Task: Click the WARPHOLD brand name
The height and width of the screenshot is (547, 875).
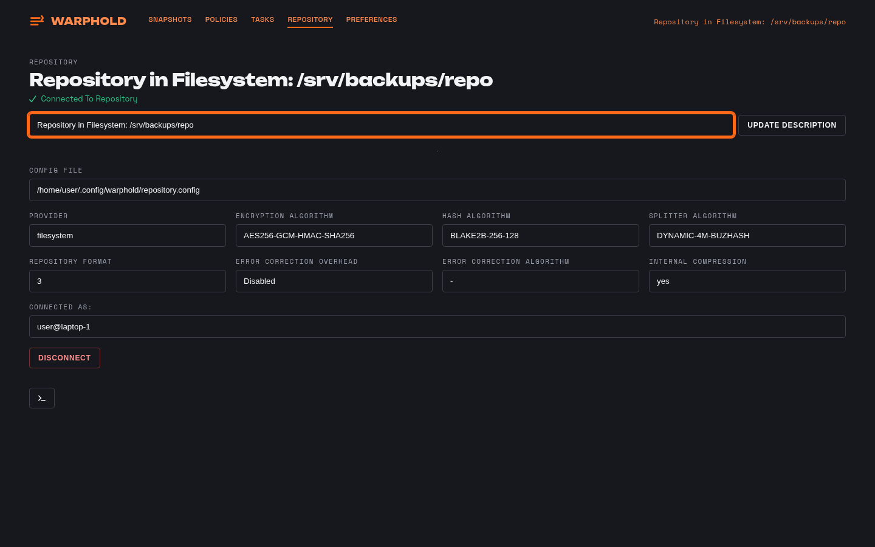Action: [x=89, y=21]
